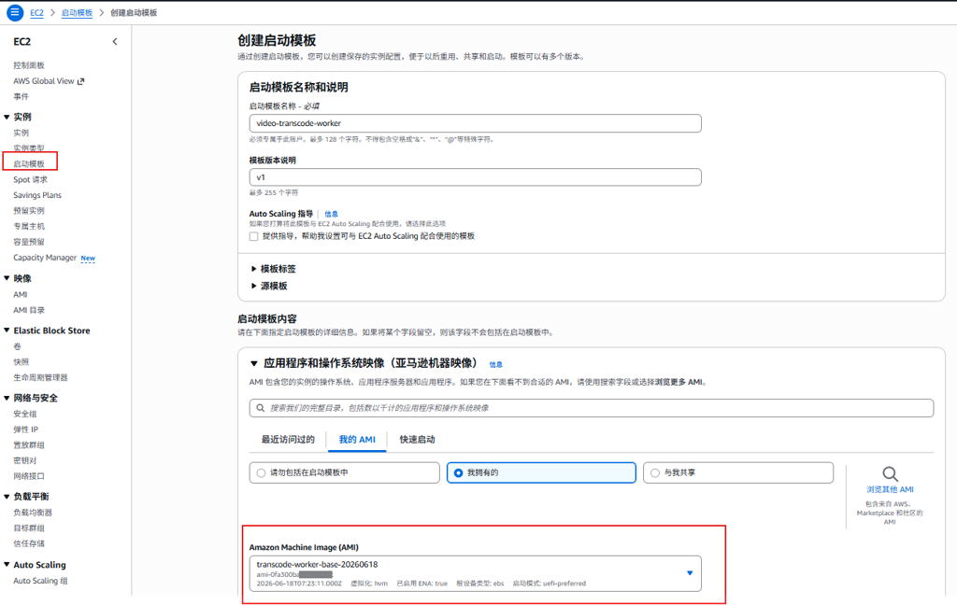Image resolution: width=957 pixels, height=605 pixels.
Task: Open 事件 in the sidebar
Action: pyautogui.click(x=21, y=96)
